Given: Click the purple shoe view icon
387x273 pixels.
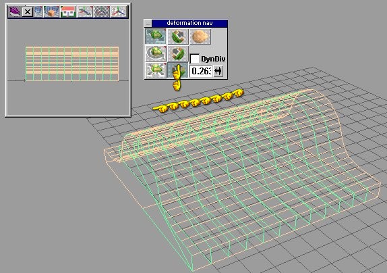Looking at the screenshot, I should [15, 11].
